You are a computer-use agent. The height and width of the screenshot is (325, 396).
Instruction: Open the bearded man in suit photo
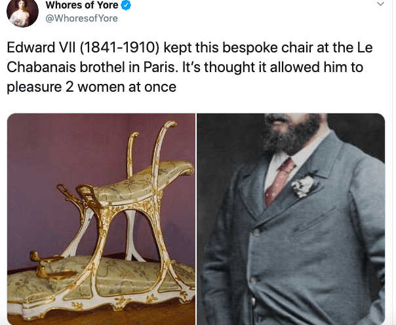[x=291, y=219]
